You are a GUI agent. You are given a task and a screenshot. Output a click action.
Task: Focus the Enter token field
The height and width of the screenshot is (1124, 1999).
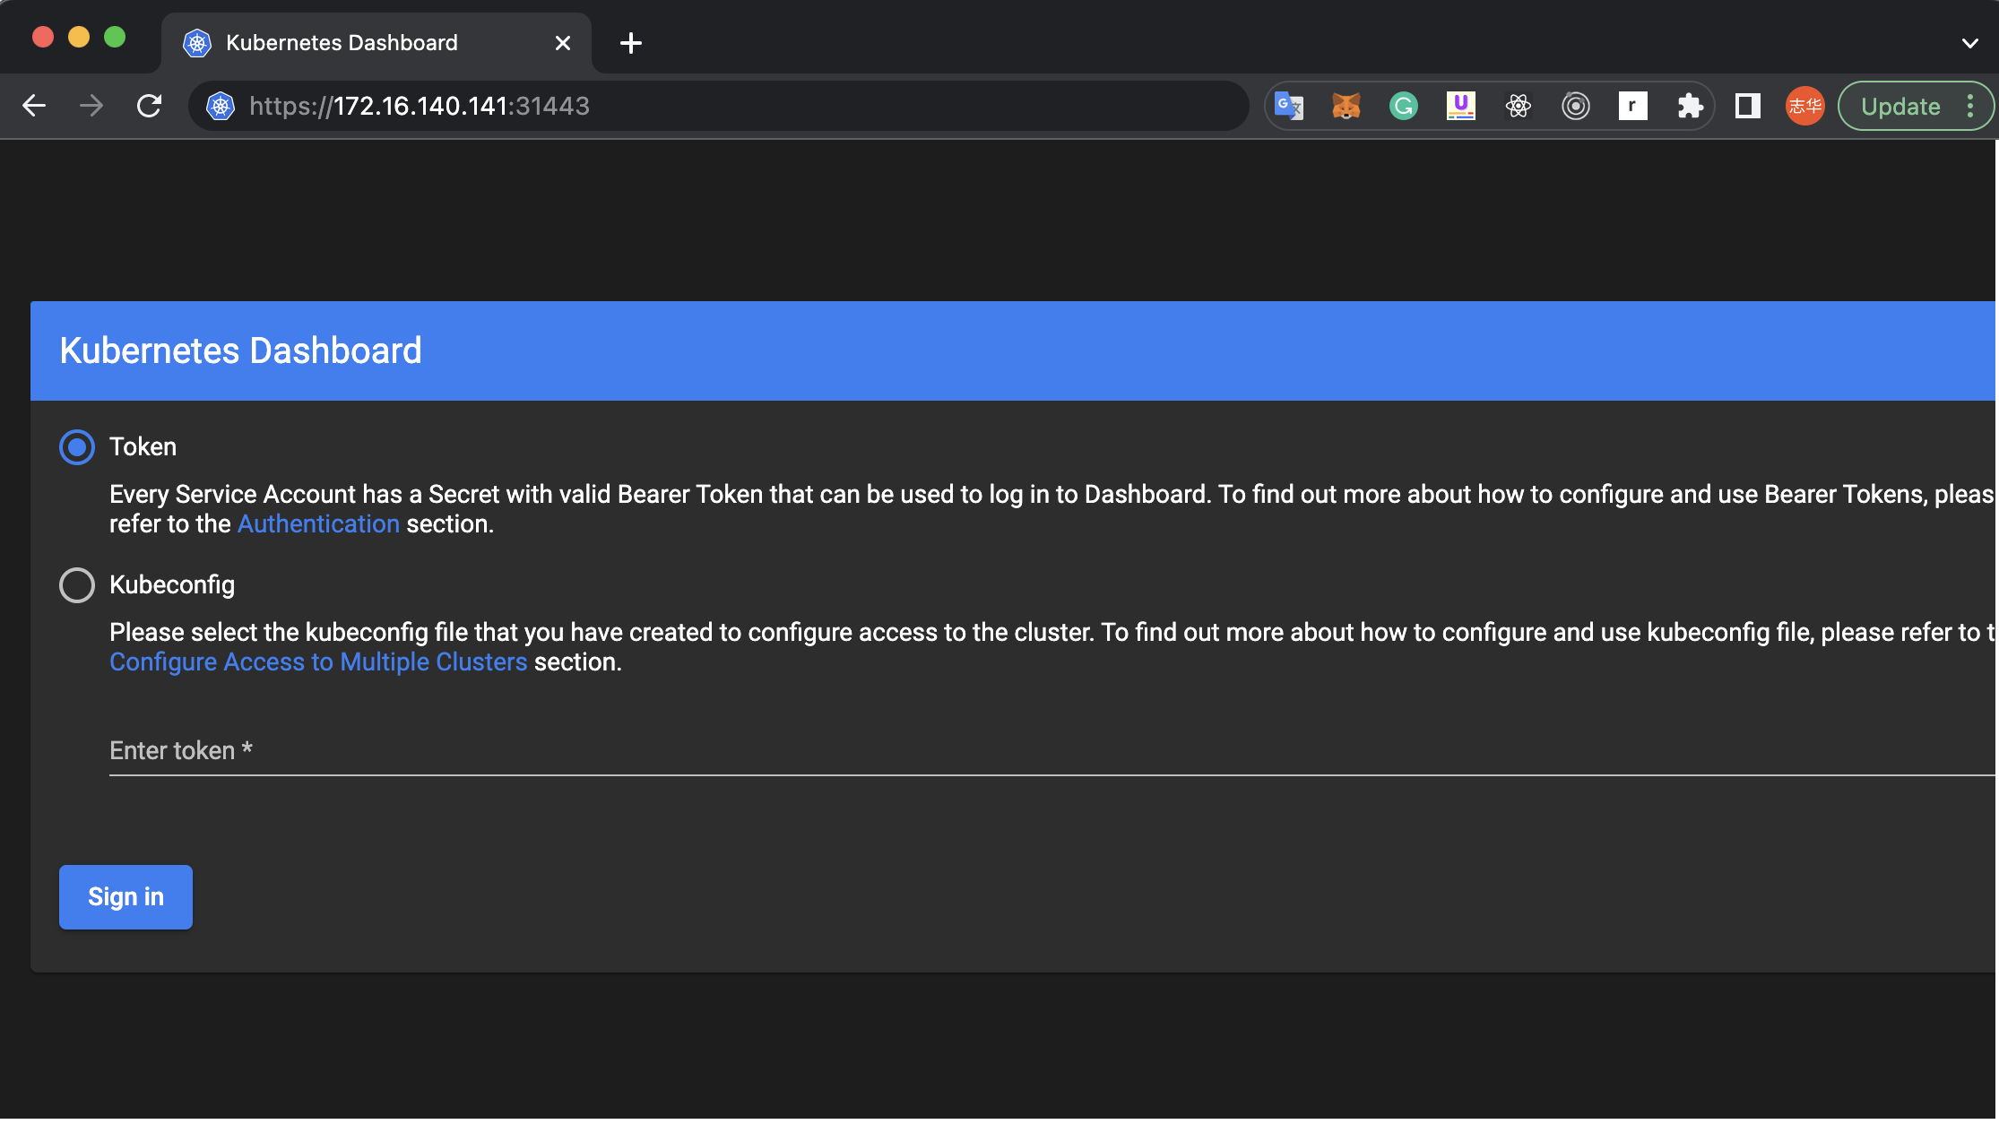[1052, 751]
